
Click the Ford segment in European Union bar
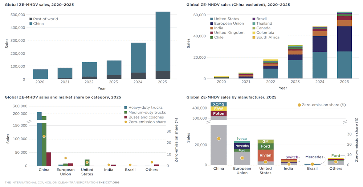[x=242, y=150]
